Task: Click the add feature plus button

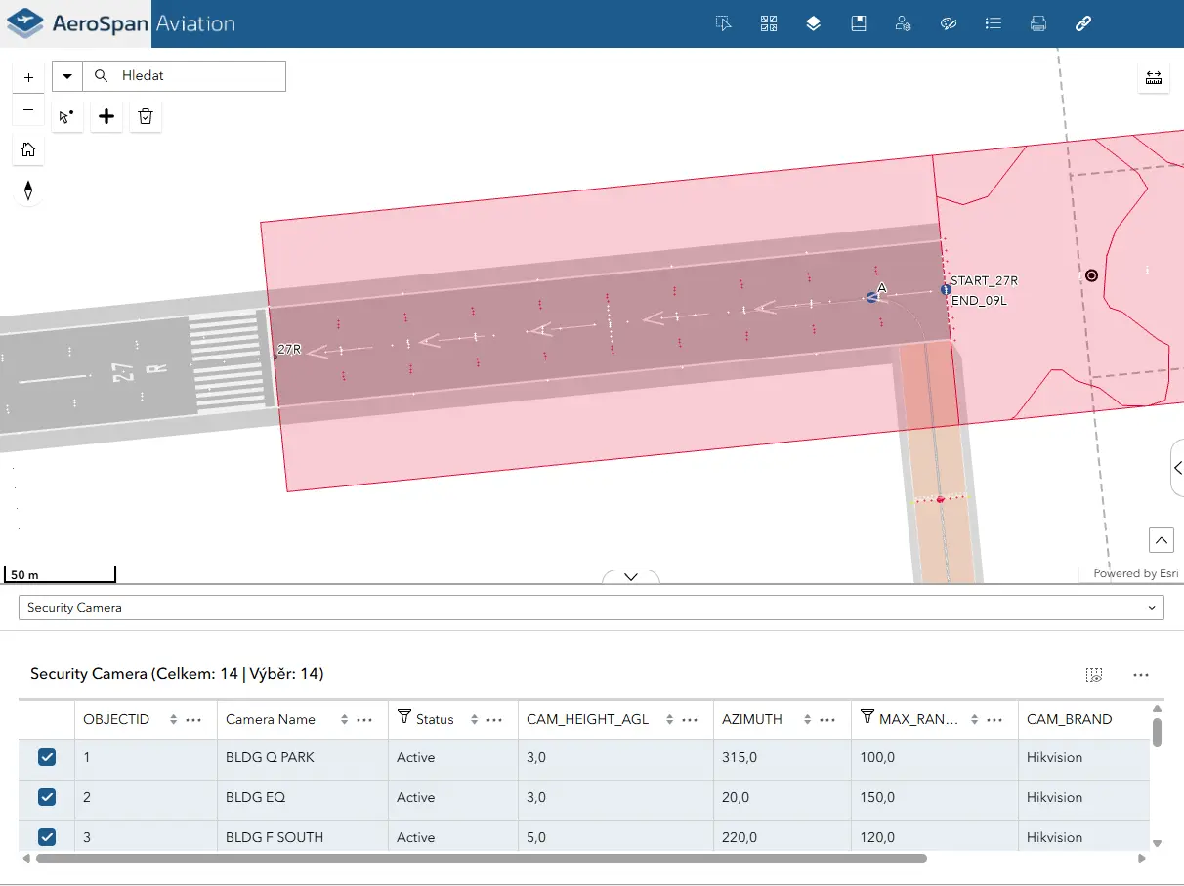Action: coord(106,117)
